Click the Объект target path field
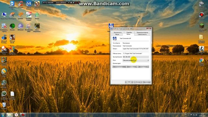This screenshot has width=208, height=117. [x=136, y=49]
